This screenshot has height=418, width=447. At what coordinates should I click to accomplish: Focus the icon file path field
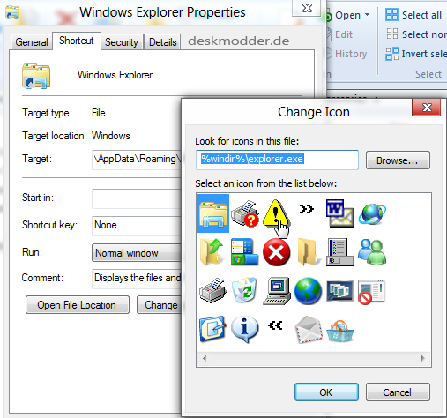click(277, 160)
